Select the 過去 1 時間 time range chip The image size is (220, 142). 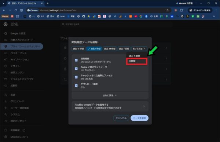pos(94,48)
